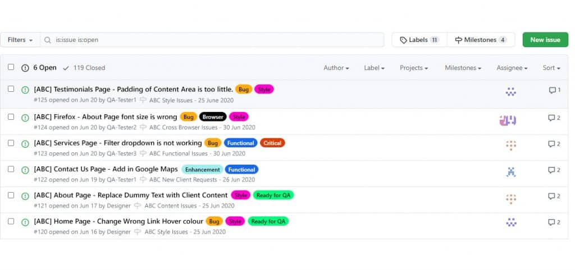Image resolution: width=575 pixels, height=270 pixels.
Task: Open the Filters dropdown
Action: pyautogui.click(x=20, y=40)
